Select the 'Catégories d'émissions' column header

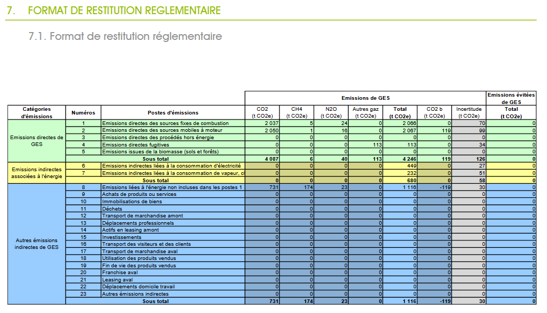37,112
